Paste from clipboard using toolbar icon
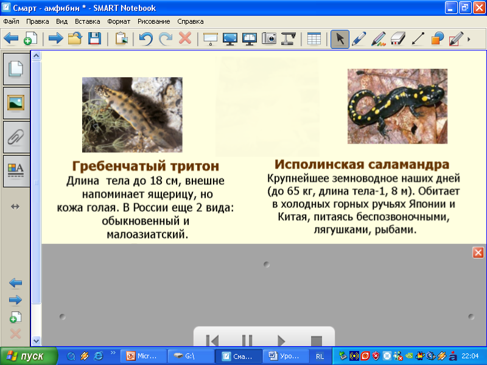Screen dimensions: 487x365 tap(121, 39)
